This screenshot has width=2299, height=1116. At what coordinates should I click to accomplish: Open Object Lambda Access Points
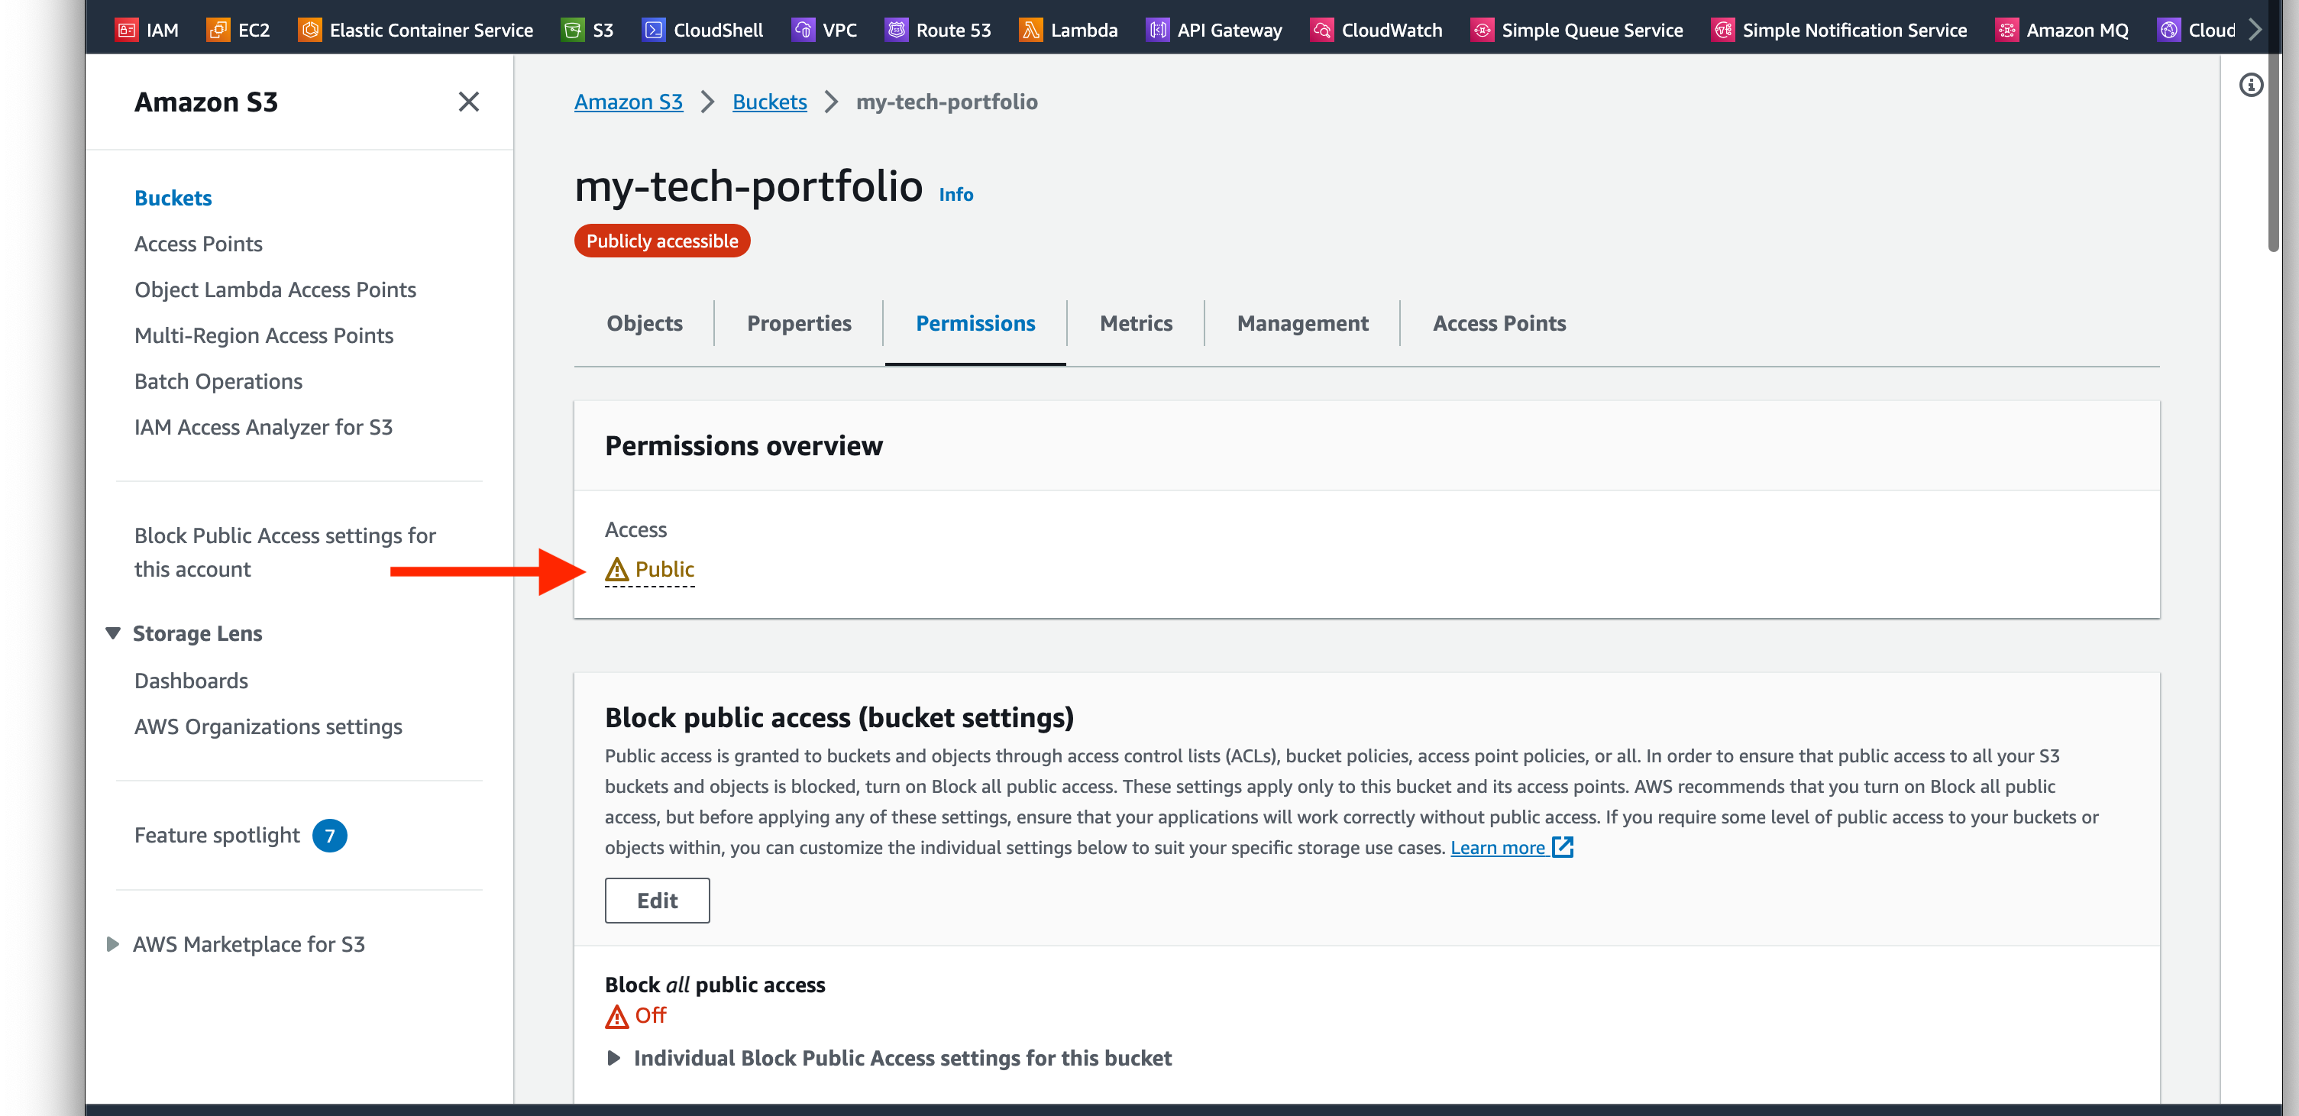(275, 290)
